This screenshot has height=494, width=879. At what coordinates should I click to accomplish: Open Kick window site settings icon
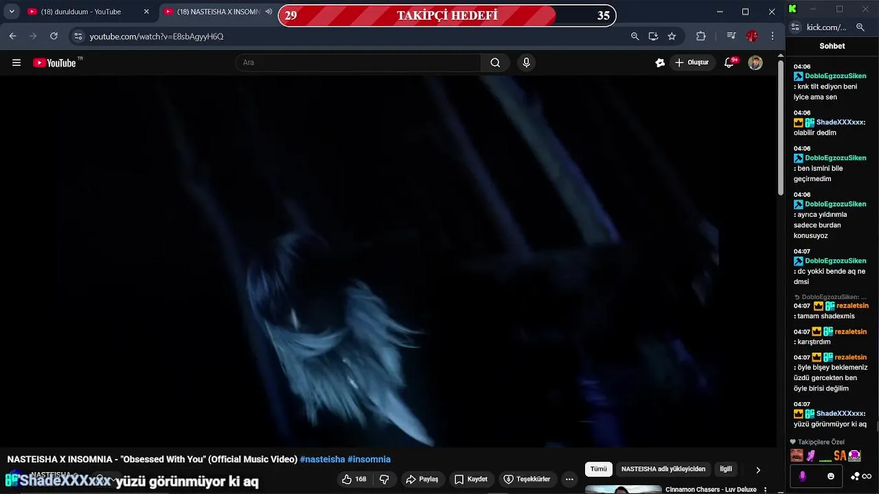[x=795, y=27]
